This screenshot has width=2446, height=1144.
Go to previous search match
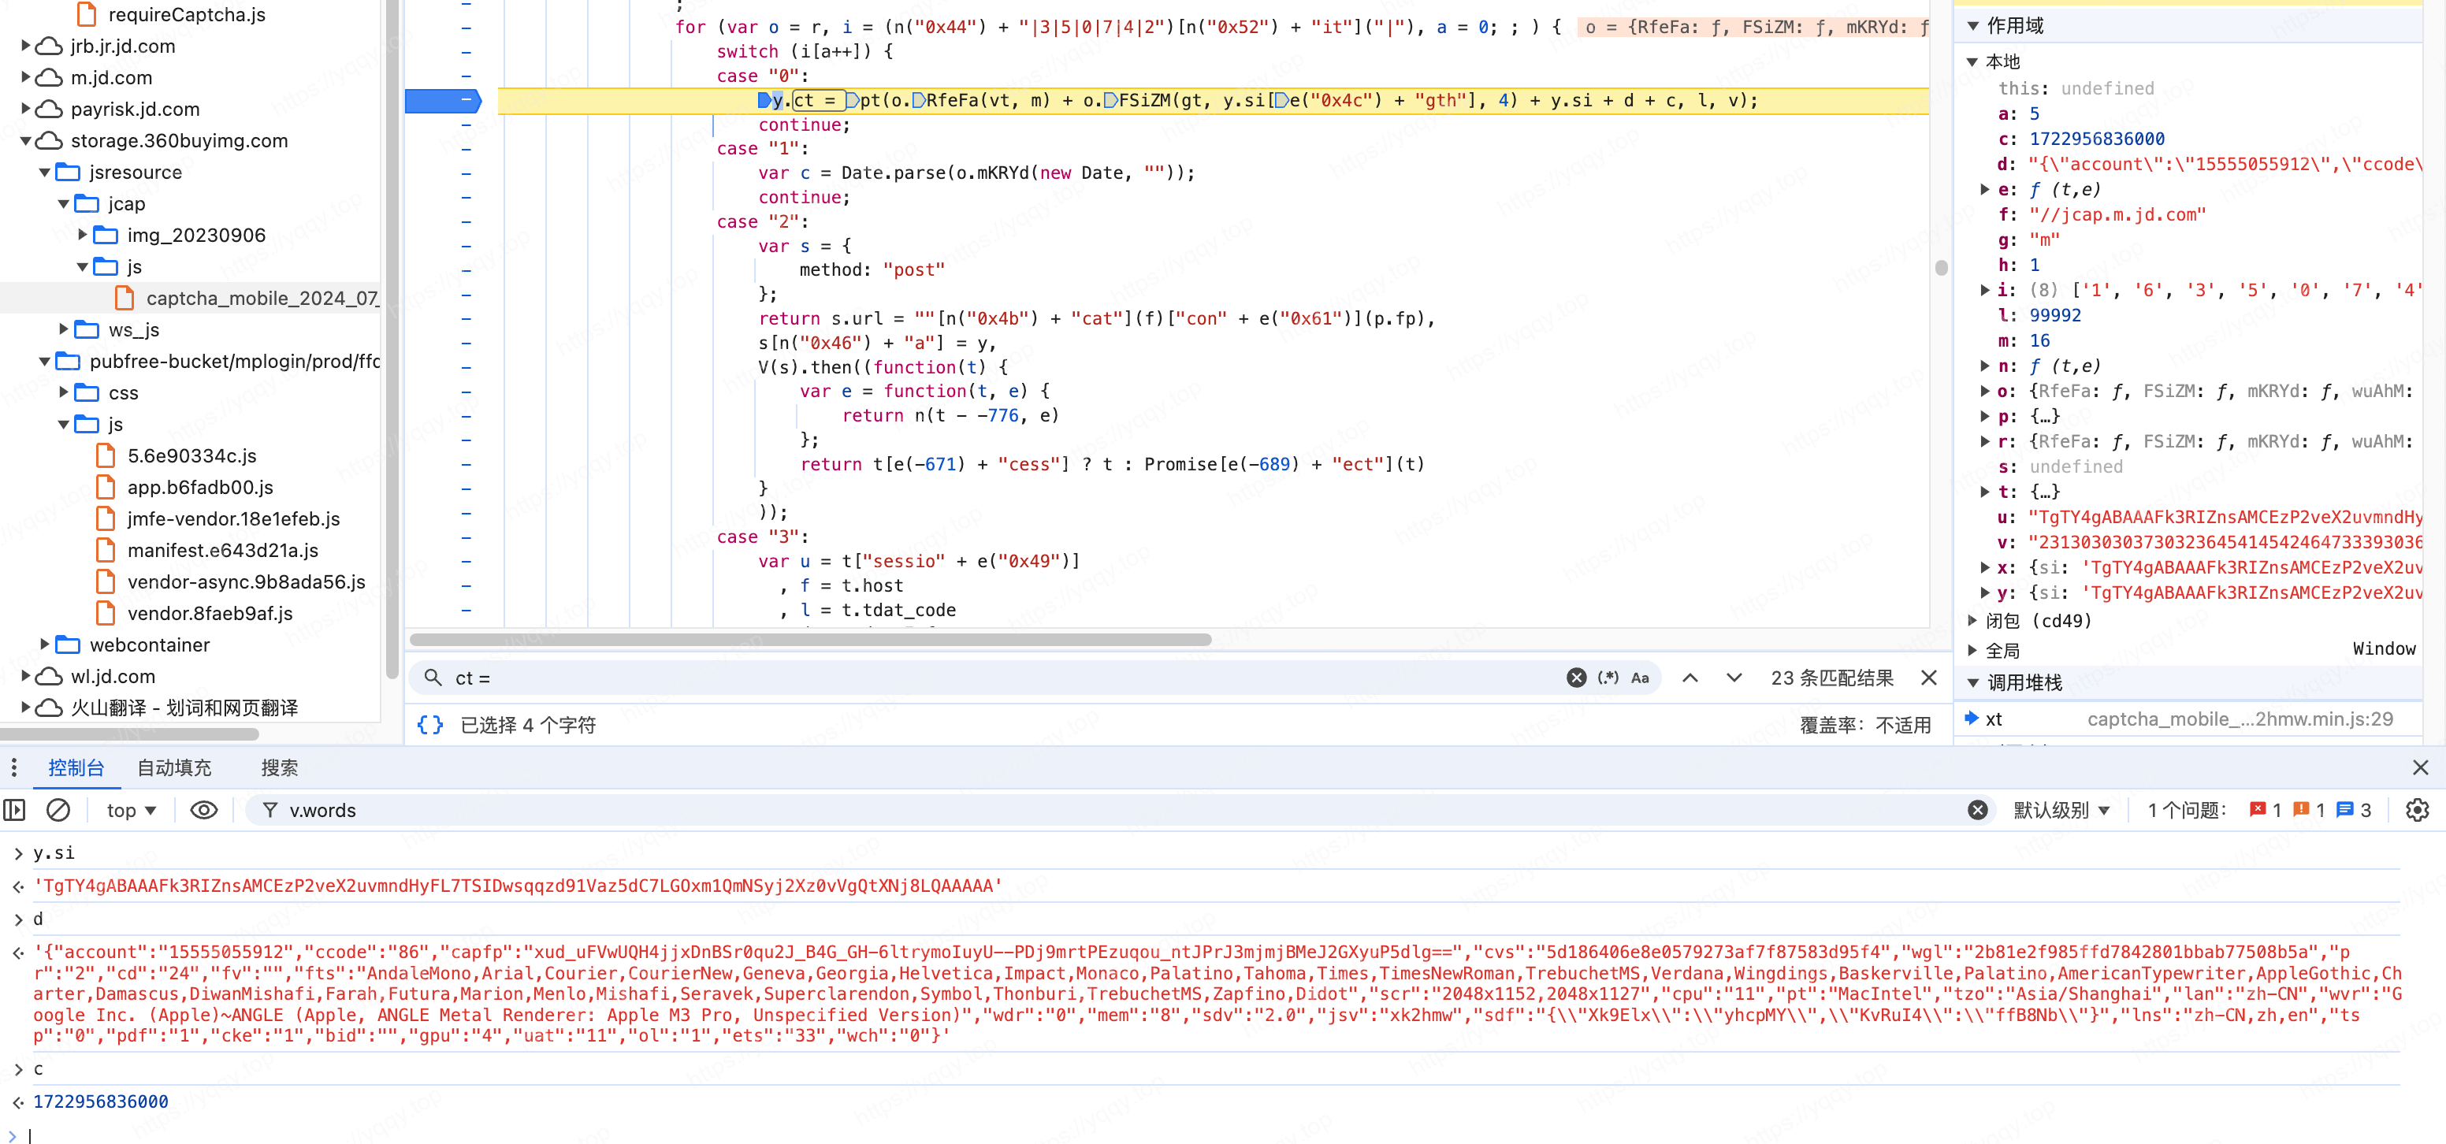coord(1690,677)
